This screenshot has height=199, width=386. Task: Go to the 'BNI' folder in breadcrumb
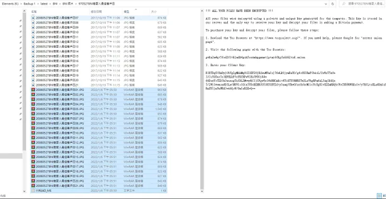pyautogui.click(x=55, y=4)
